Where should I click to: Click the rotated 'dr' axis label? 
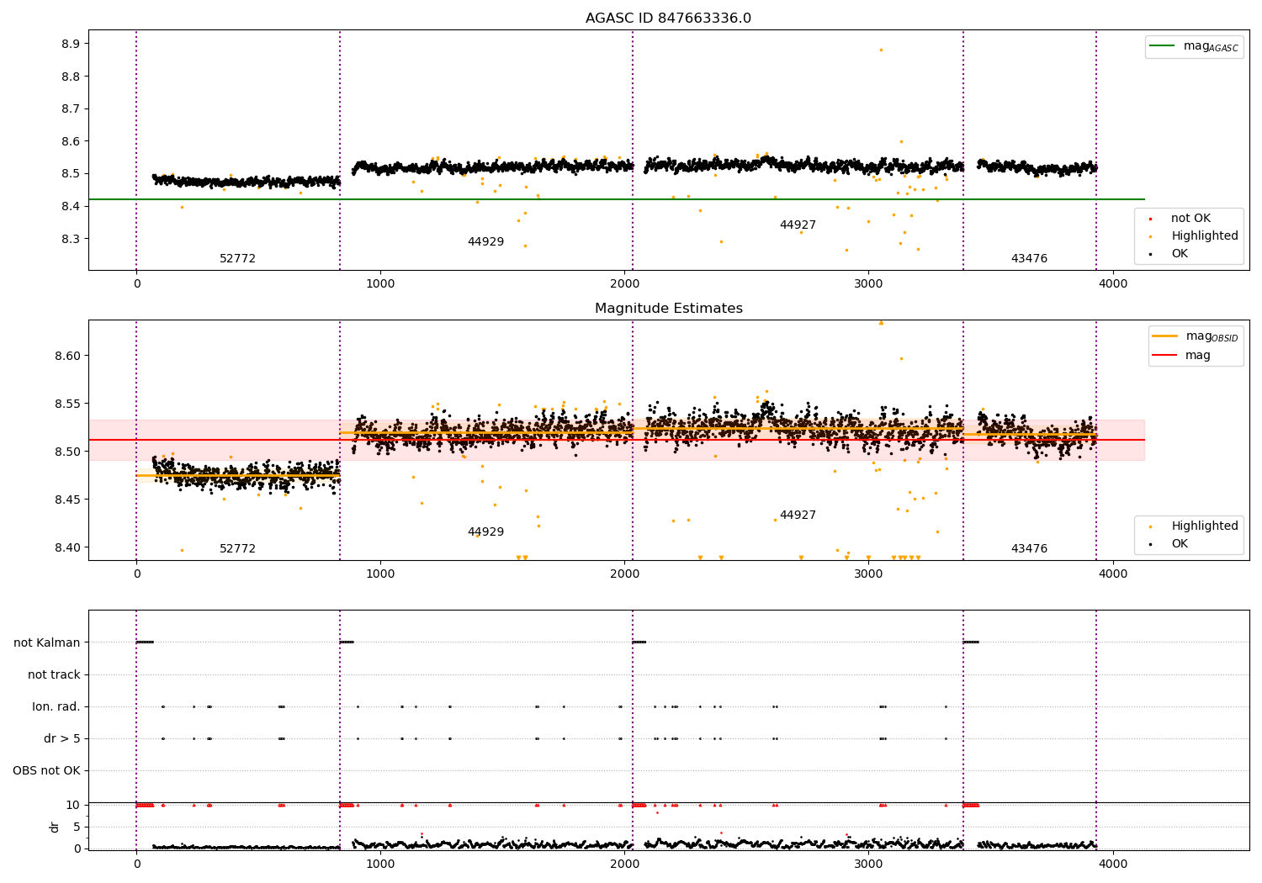55,827
